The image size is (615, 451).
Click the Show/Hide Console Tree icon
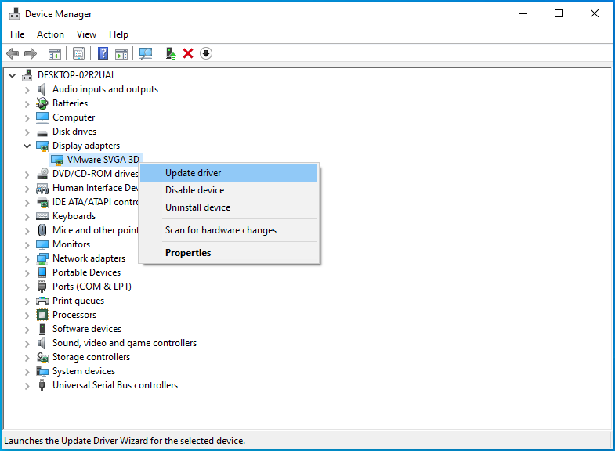55,53
